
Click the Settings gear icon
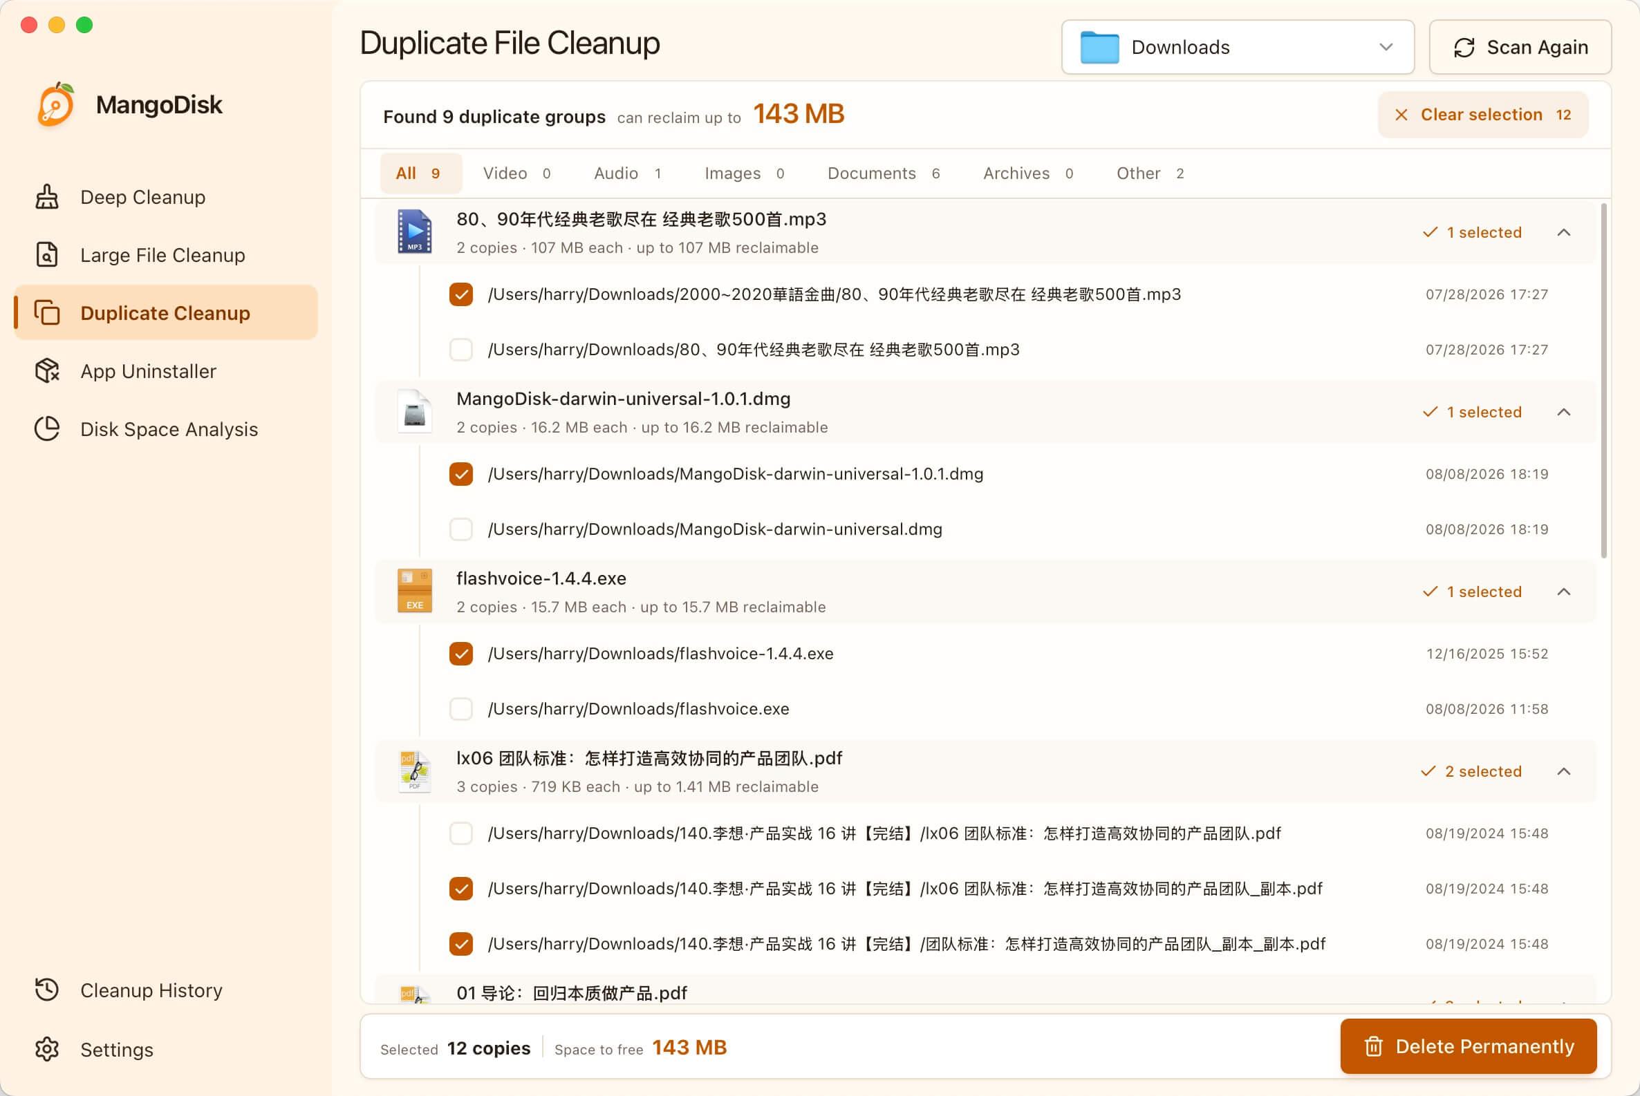(x=47, y=1050)
